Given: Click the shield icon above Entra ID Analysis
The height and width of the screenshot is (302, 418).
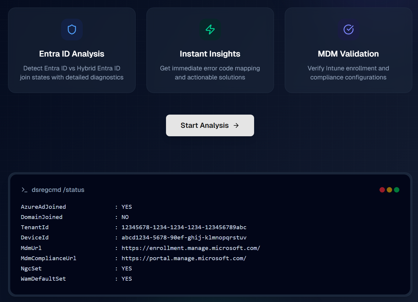Looking at the screenshot, I should click(72, 29).
